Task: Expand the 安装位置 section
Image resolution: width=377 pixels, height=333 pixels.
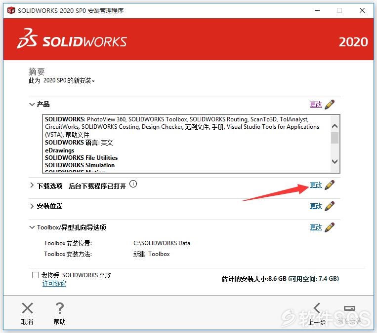Action: point(32,206)
